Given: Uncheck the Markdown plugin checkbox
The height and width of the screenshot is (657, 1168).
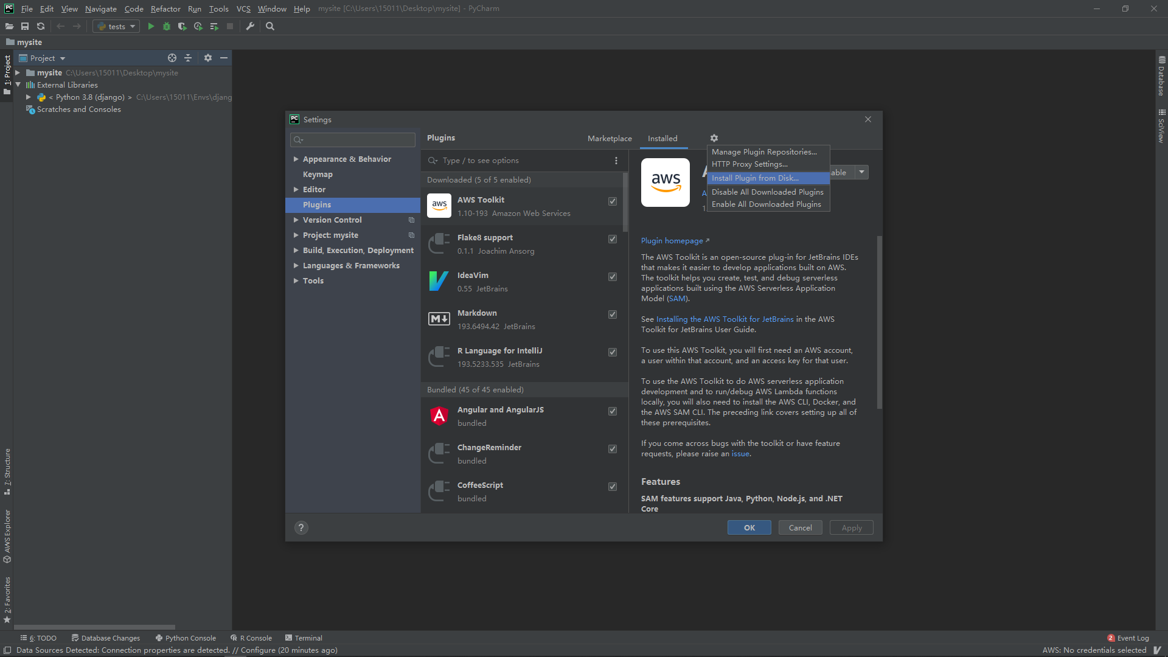Looking at the screenshot, I should (x=612, y=315).
